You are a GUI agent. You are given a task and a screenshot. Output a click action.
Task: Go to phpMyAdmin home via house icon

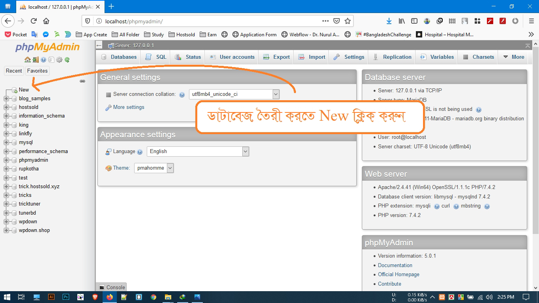27,60
